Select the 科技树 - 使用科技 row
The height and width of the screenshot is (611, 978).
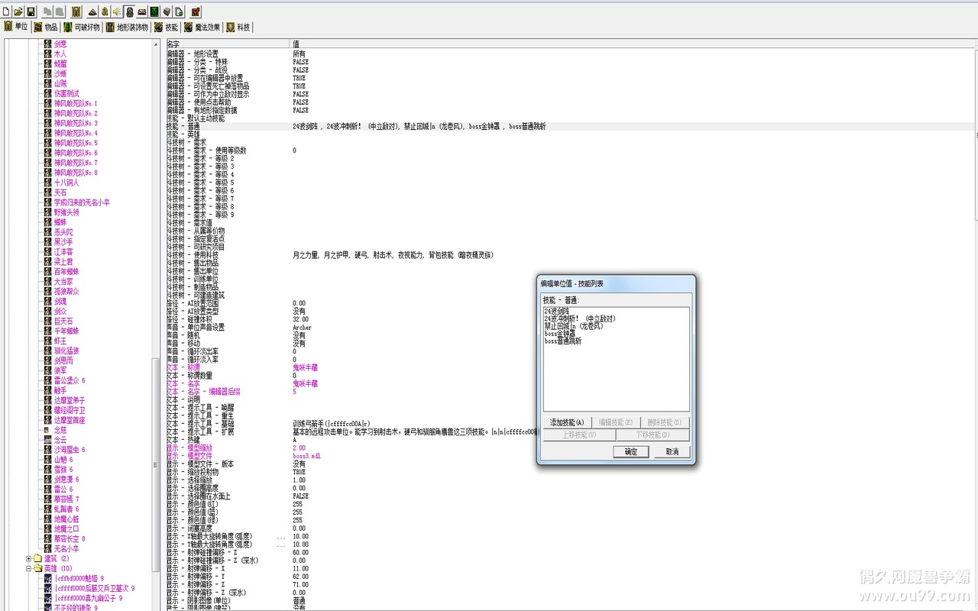[x=571, y=254]
